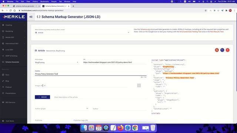Open the Rich Results Test link
Viewport: 237px width, 133px height.
coord(217,32)
